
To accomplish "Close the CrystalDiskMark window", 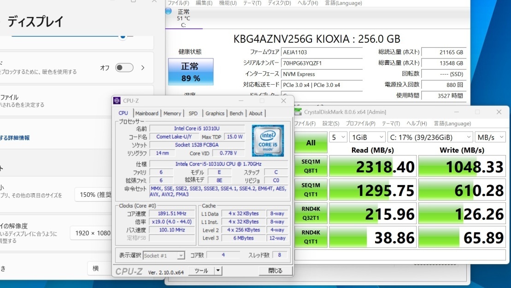I will pyautogui.click(x=499, y=112).
